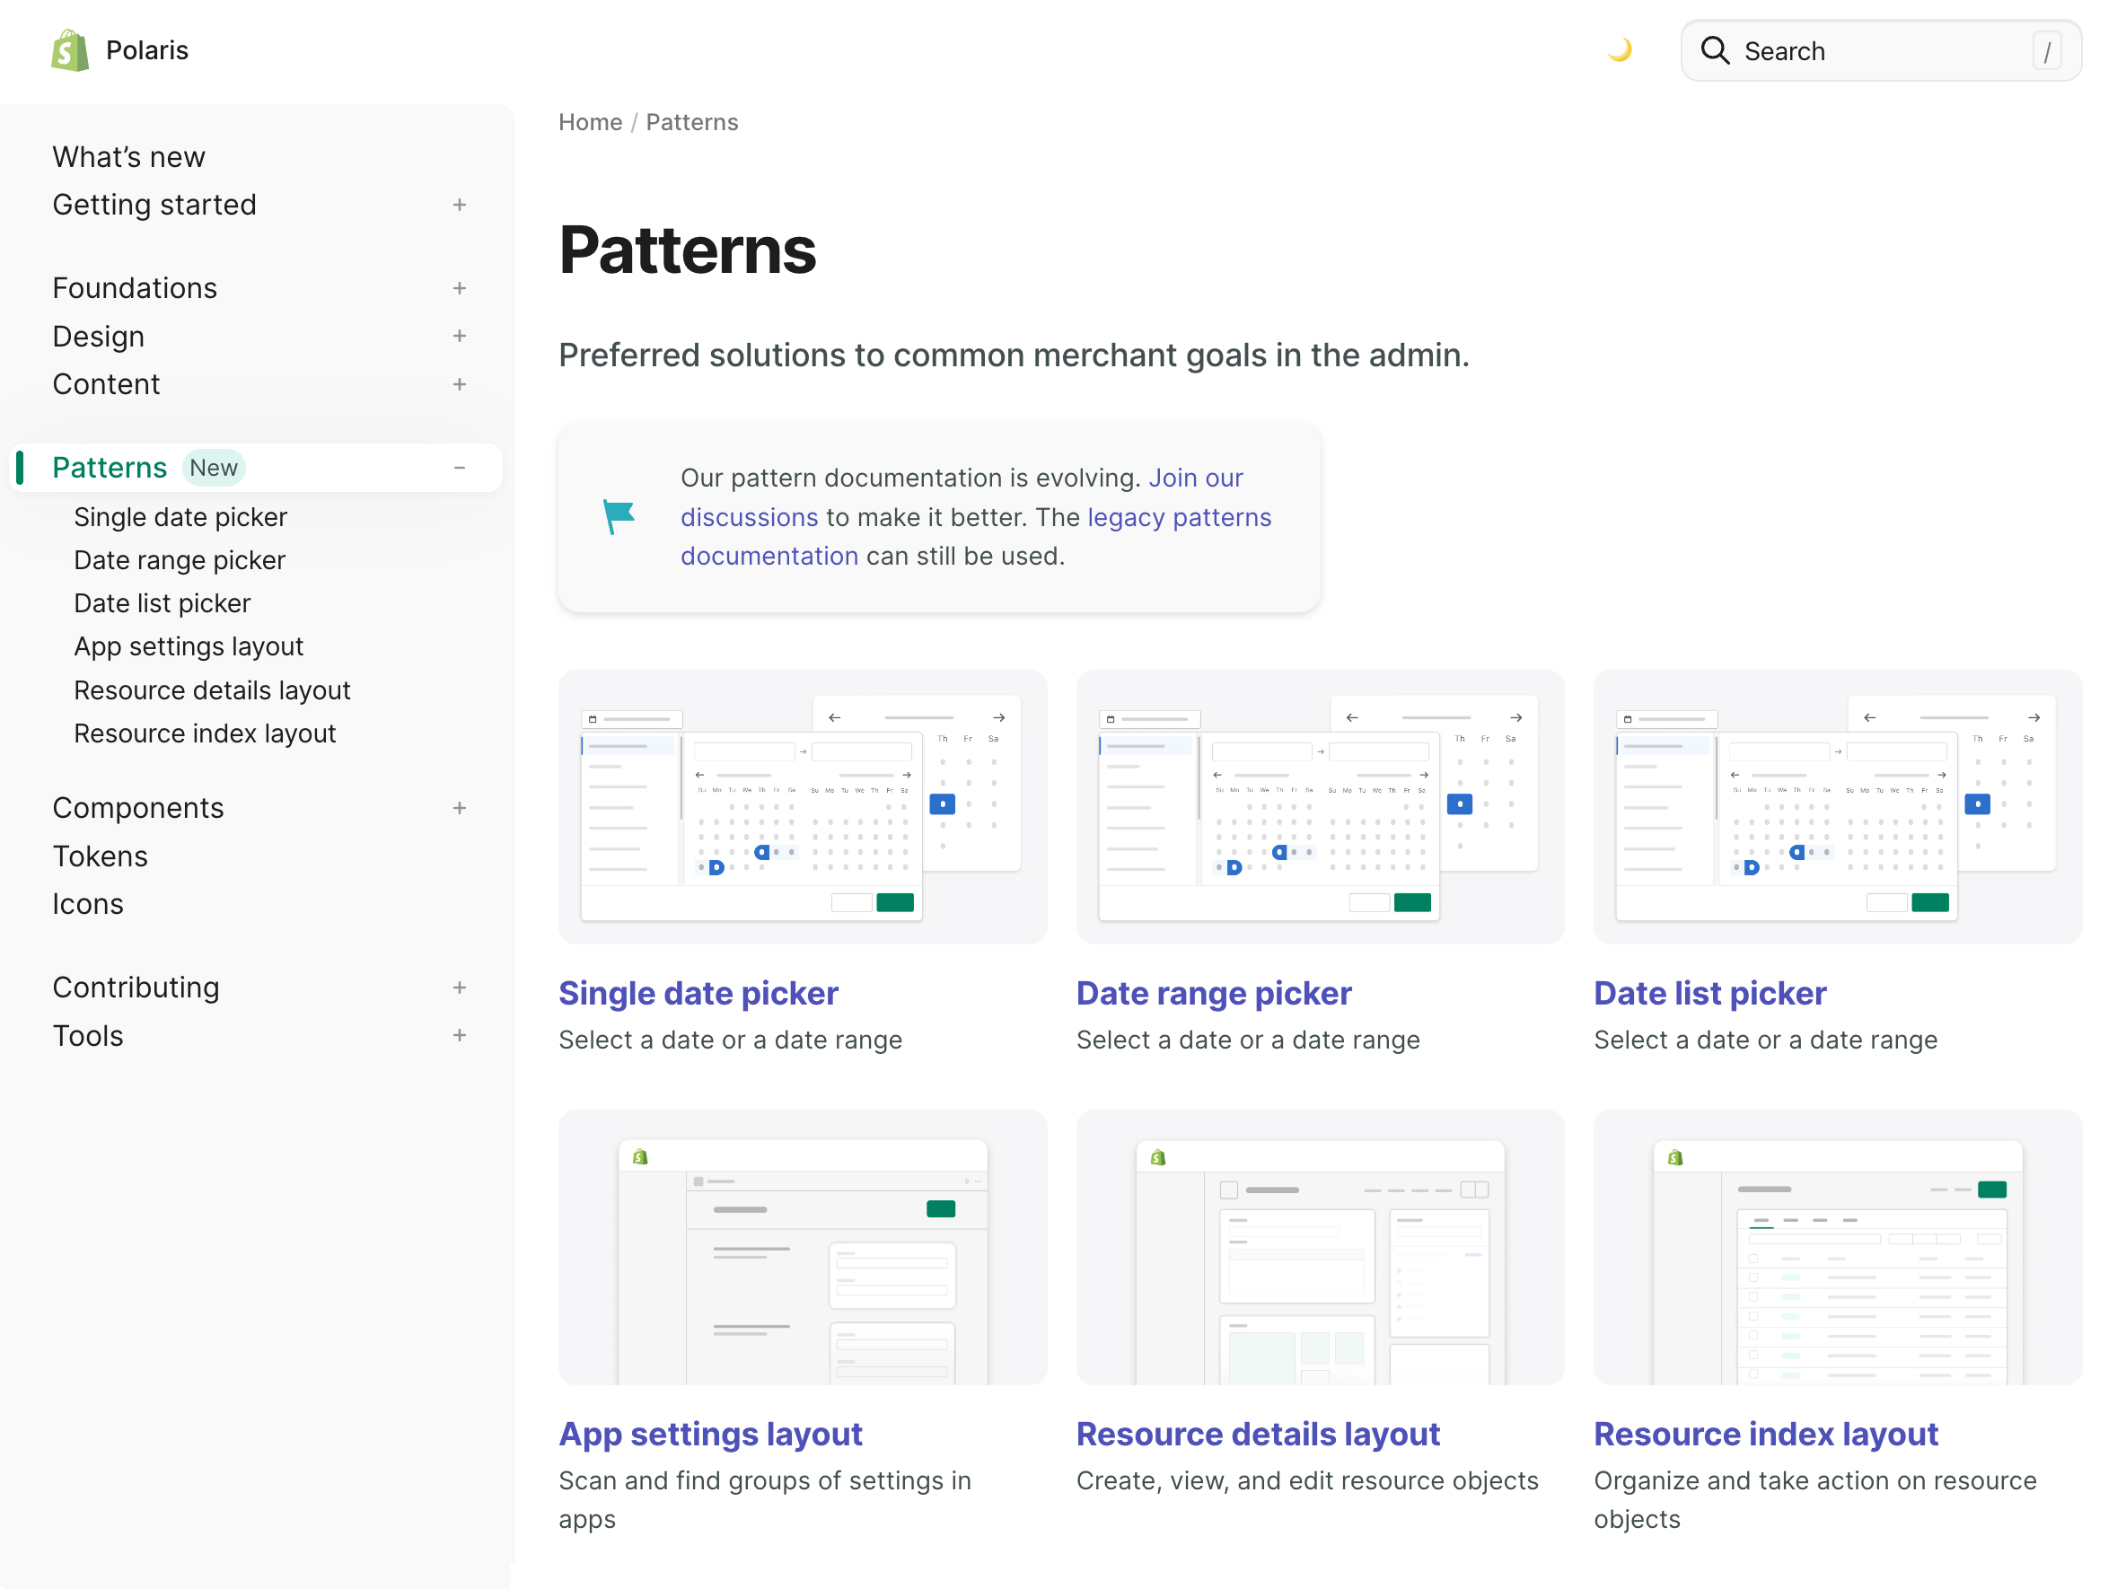
Task: Select Single date picker in the sidebar
Action: point(180,517)
